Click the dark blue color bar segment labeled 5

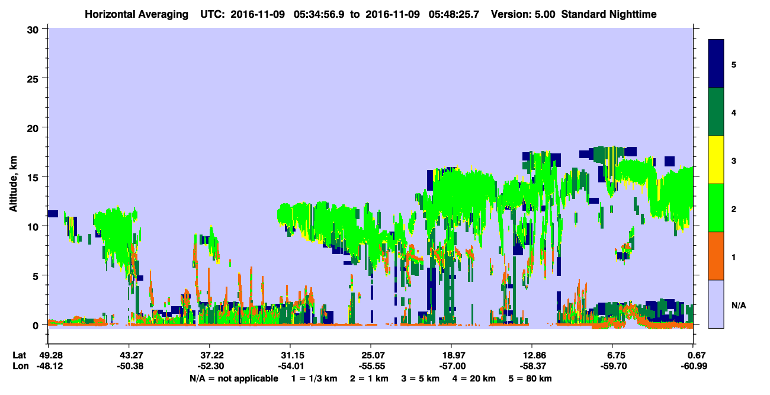[716, 64]
